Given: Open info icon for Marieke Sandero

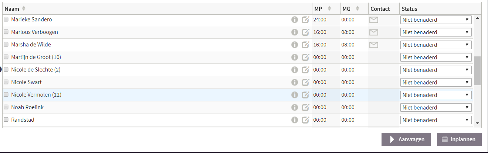Looking at the screenshot, I should tap(295, 20).
